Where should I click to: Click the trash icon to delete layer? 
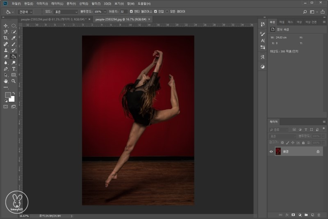(319, 214)
